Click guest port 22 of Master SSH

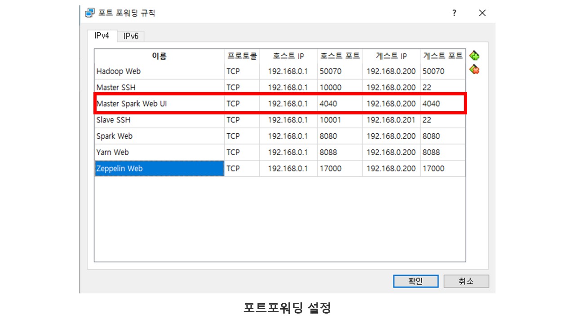coord(443,87)
